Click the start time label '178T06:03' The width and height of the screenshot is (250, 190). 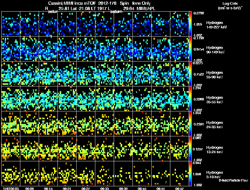tap(11, 188)
